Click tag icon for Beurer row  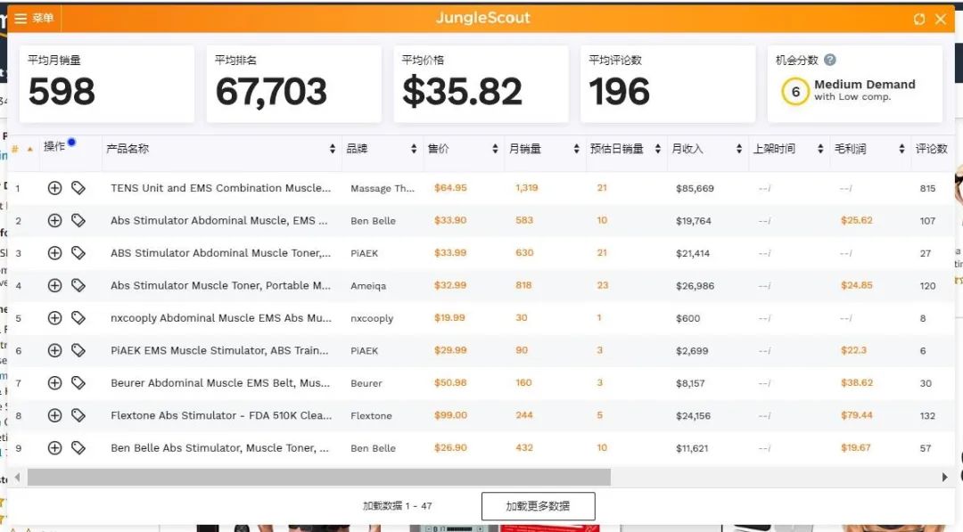[78, 383]
